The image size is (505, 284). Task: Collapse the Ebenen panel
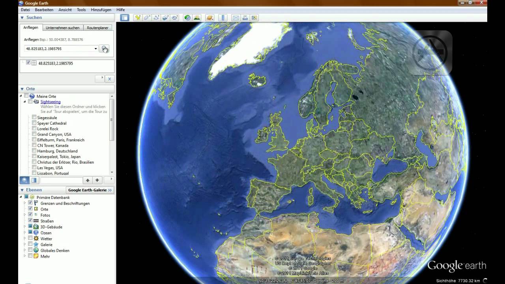tap(22, 190)
